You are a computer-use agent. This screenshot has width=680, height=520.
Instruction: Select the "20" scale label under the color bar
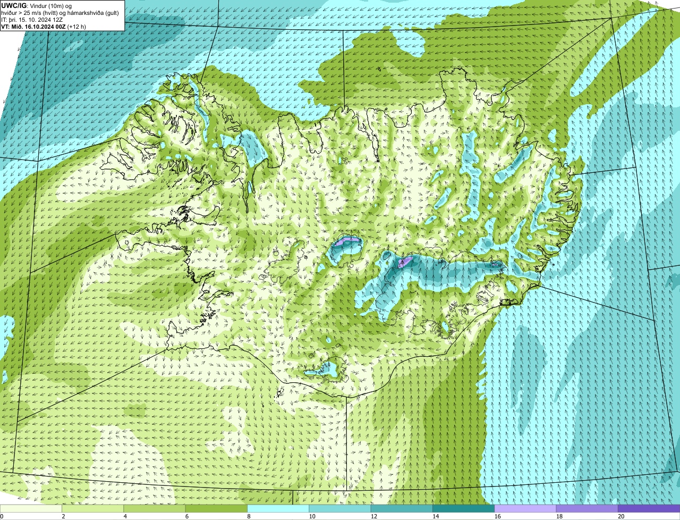tap(621, 516)
